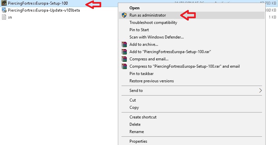The height and width of the screenshot is (145, 278).
Task: Click the PiercingFortressEuropa-Setup-100 application icon
Action: click(4, 3)
